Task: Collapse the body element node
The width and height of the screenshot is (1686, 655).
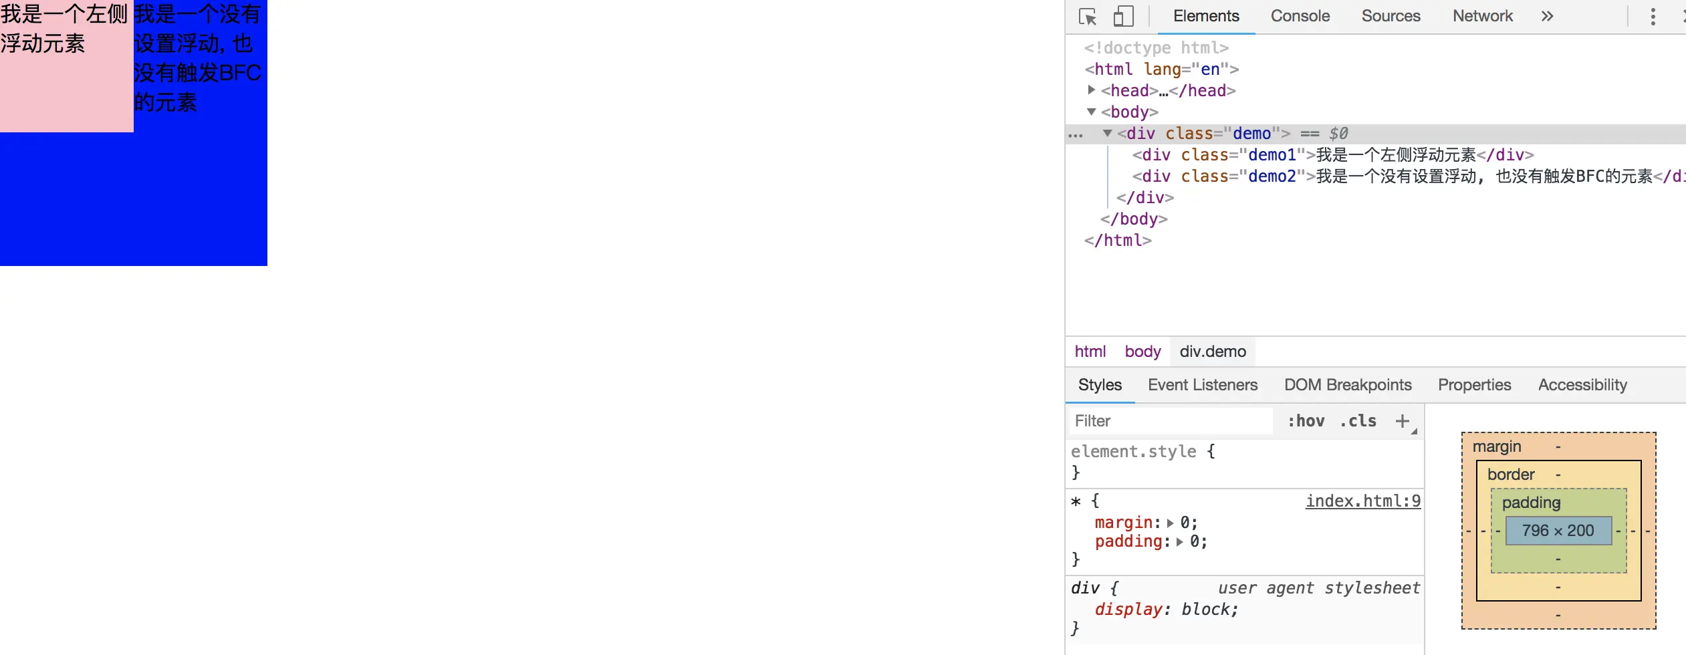Action: [1091, 112]
